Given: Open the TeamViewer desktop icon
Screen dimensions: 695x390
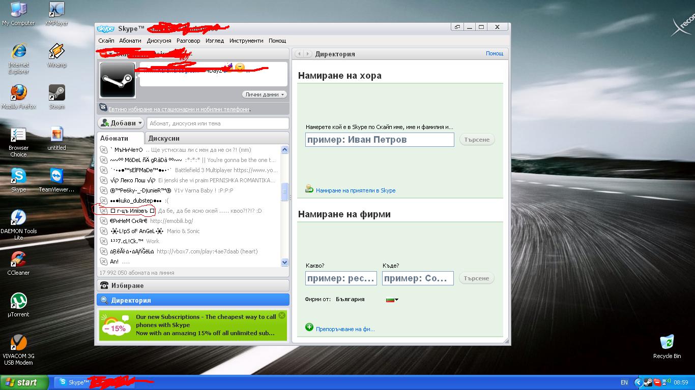Looking at the screenshot, I should [56, 177].
